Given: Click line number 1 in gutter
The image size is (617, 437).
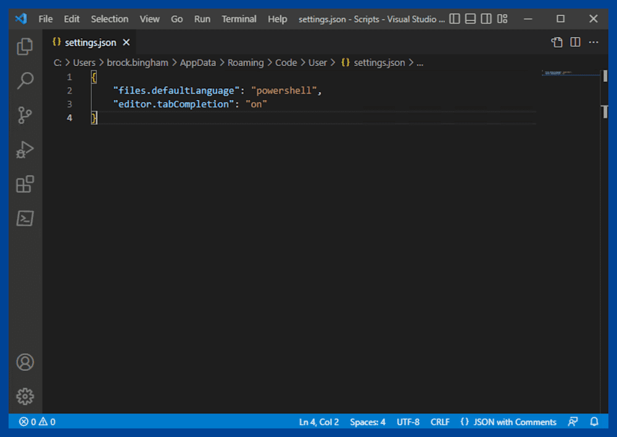Looking at the screenshot, I should pyautogui.click(x=69, y=77).
